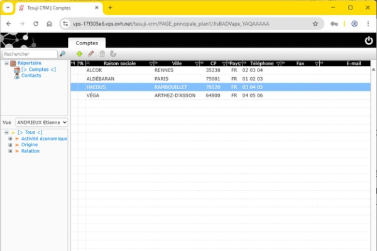377x251 pixels.
Task: Click the trash delete icon
Action: pos(102,54)
